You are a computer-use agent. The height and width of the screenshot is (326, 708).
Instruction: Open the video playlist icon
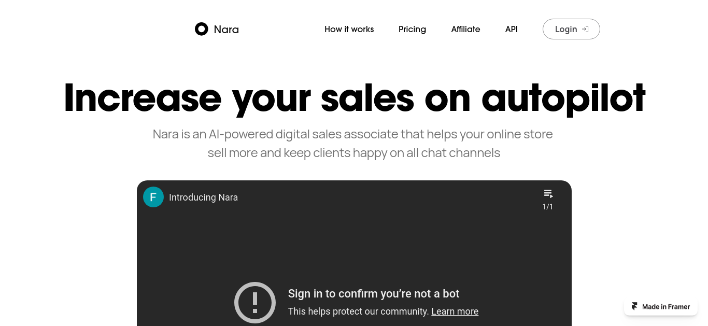tap(548, 194)
